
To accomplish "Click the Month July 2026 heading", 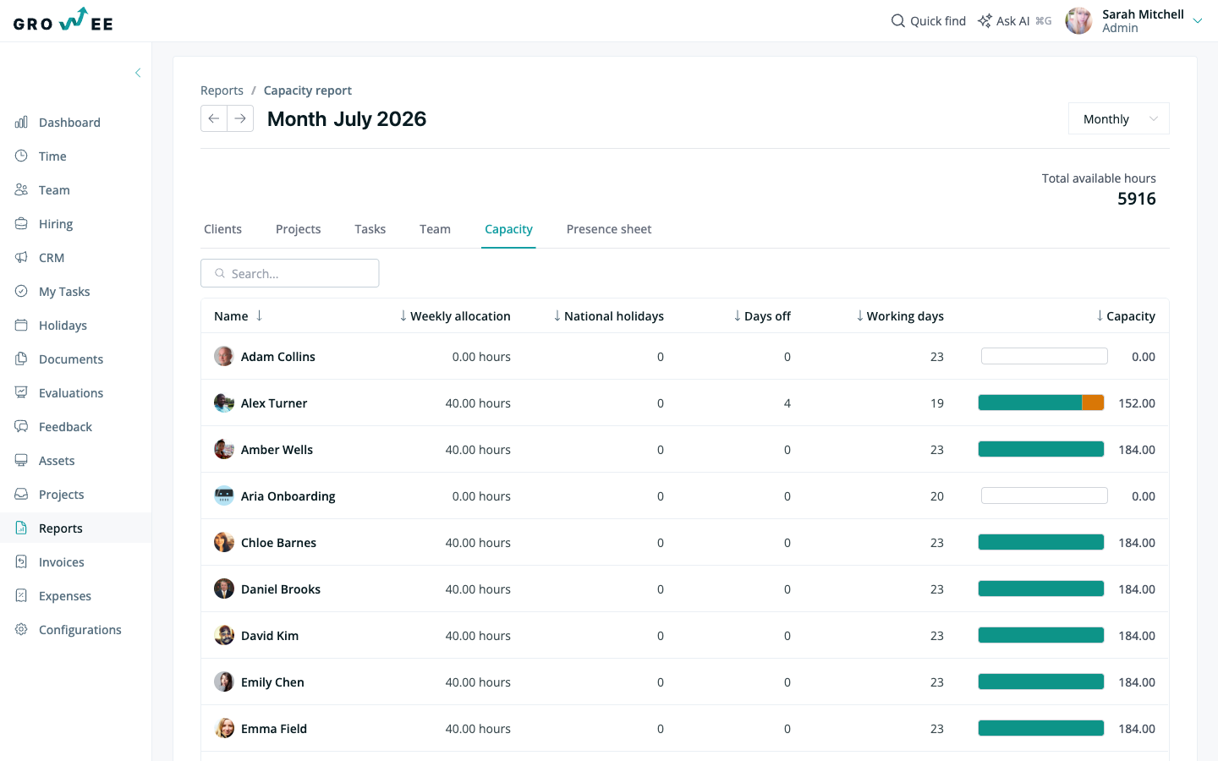I will [x=347, y=119].
